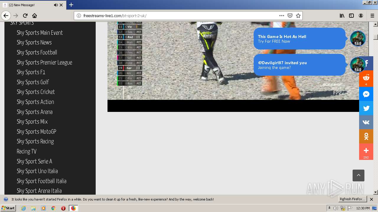378x212 pixels.
Task: Open Sky Sports News channel
Action: tap(34, 42)
